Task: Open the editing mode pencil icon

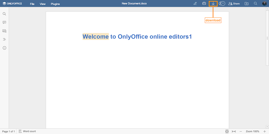Action: (195, 4)
